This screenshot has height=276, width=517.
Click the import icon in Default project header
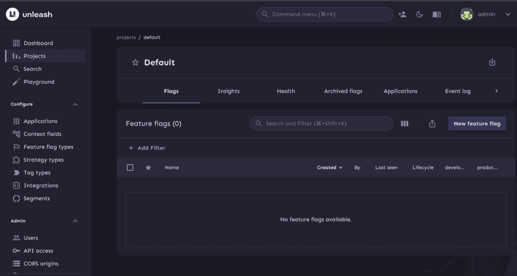(x=492, y=62)
